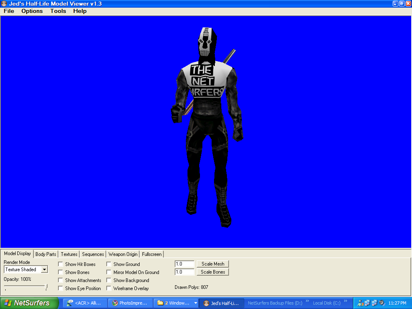Click the volume tray icon
Screen dimensions: 412x309
(x=382, y=303)
